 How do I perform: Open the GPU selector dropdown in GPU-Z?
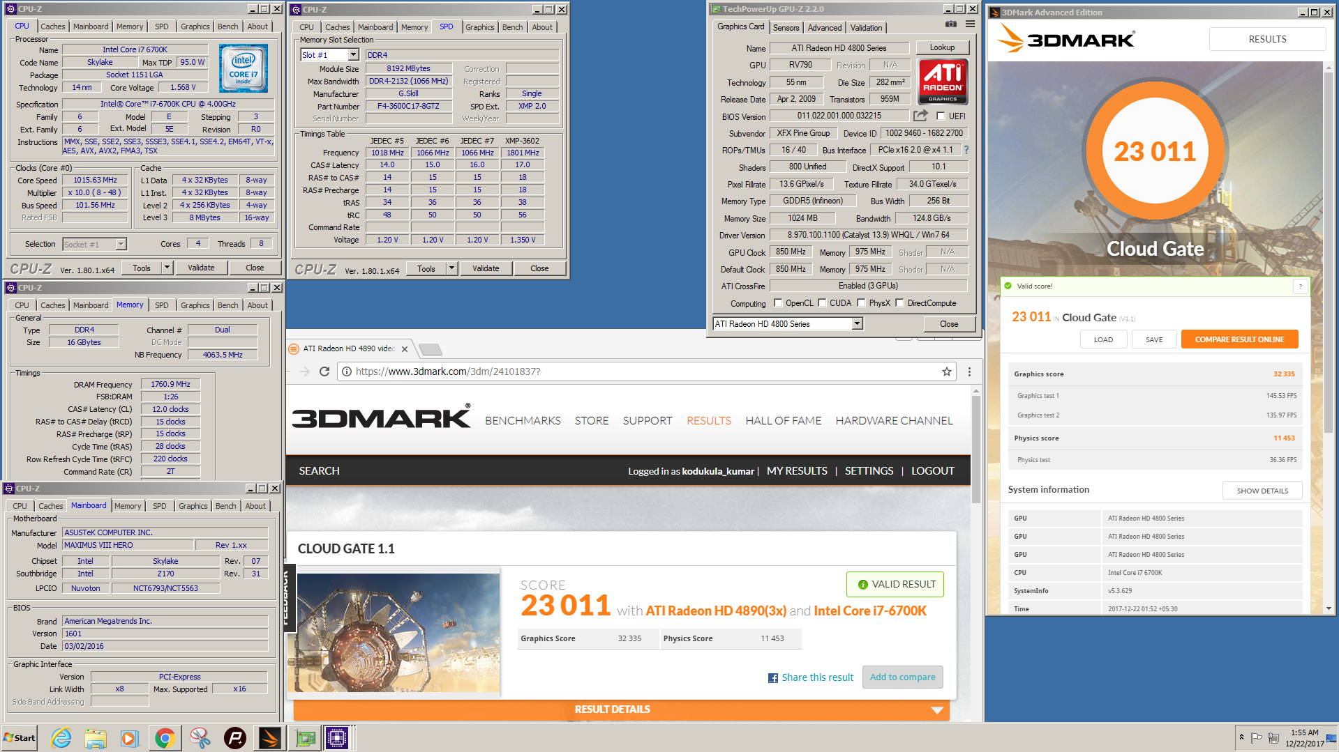(858, 323)
